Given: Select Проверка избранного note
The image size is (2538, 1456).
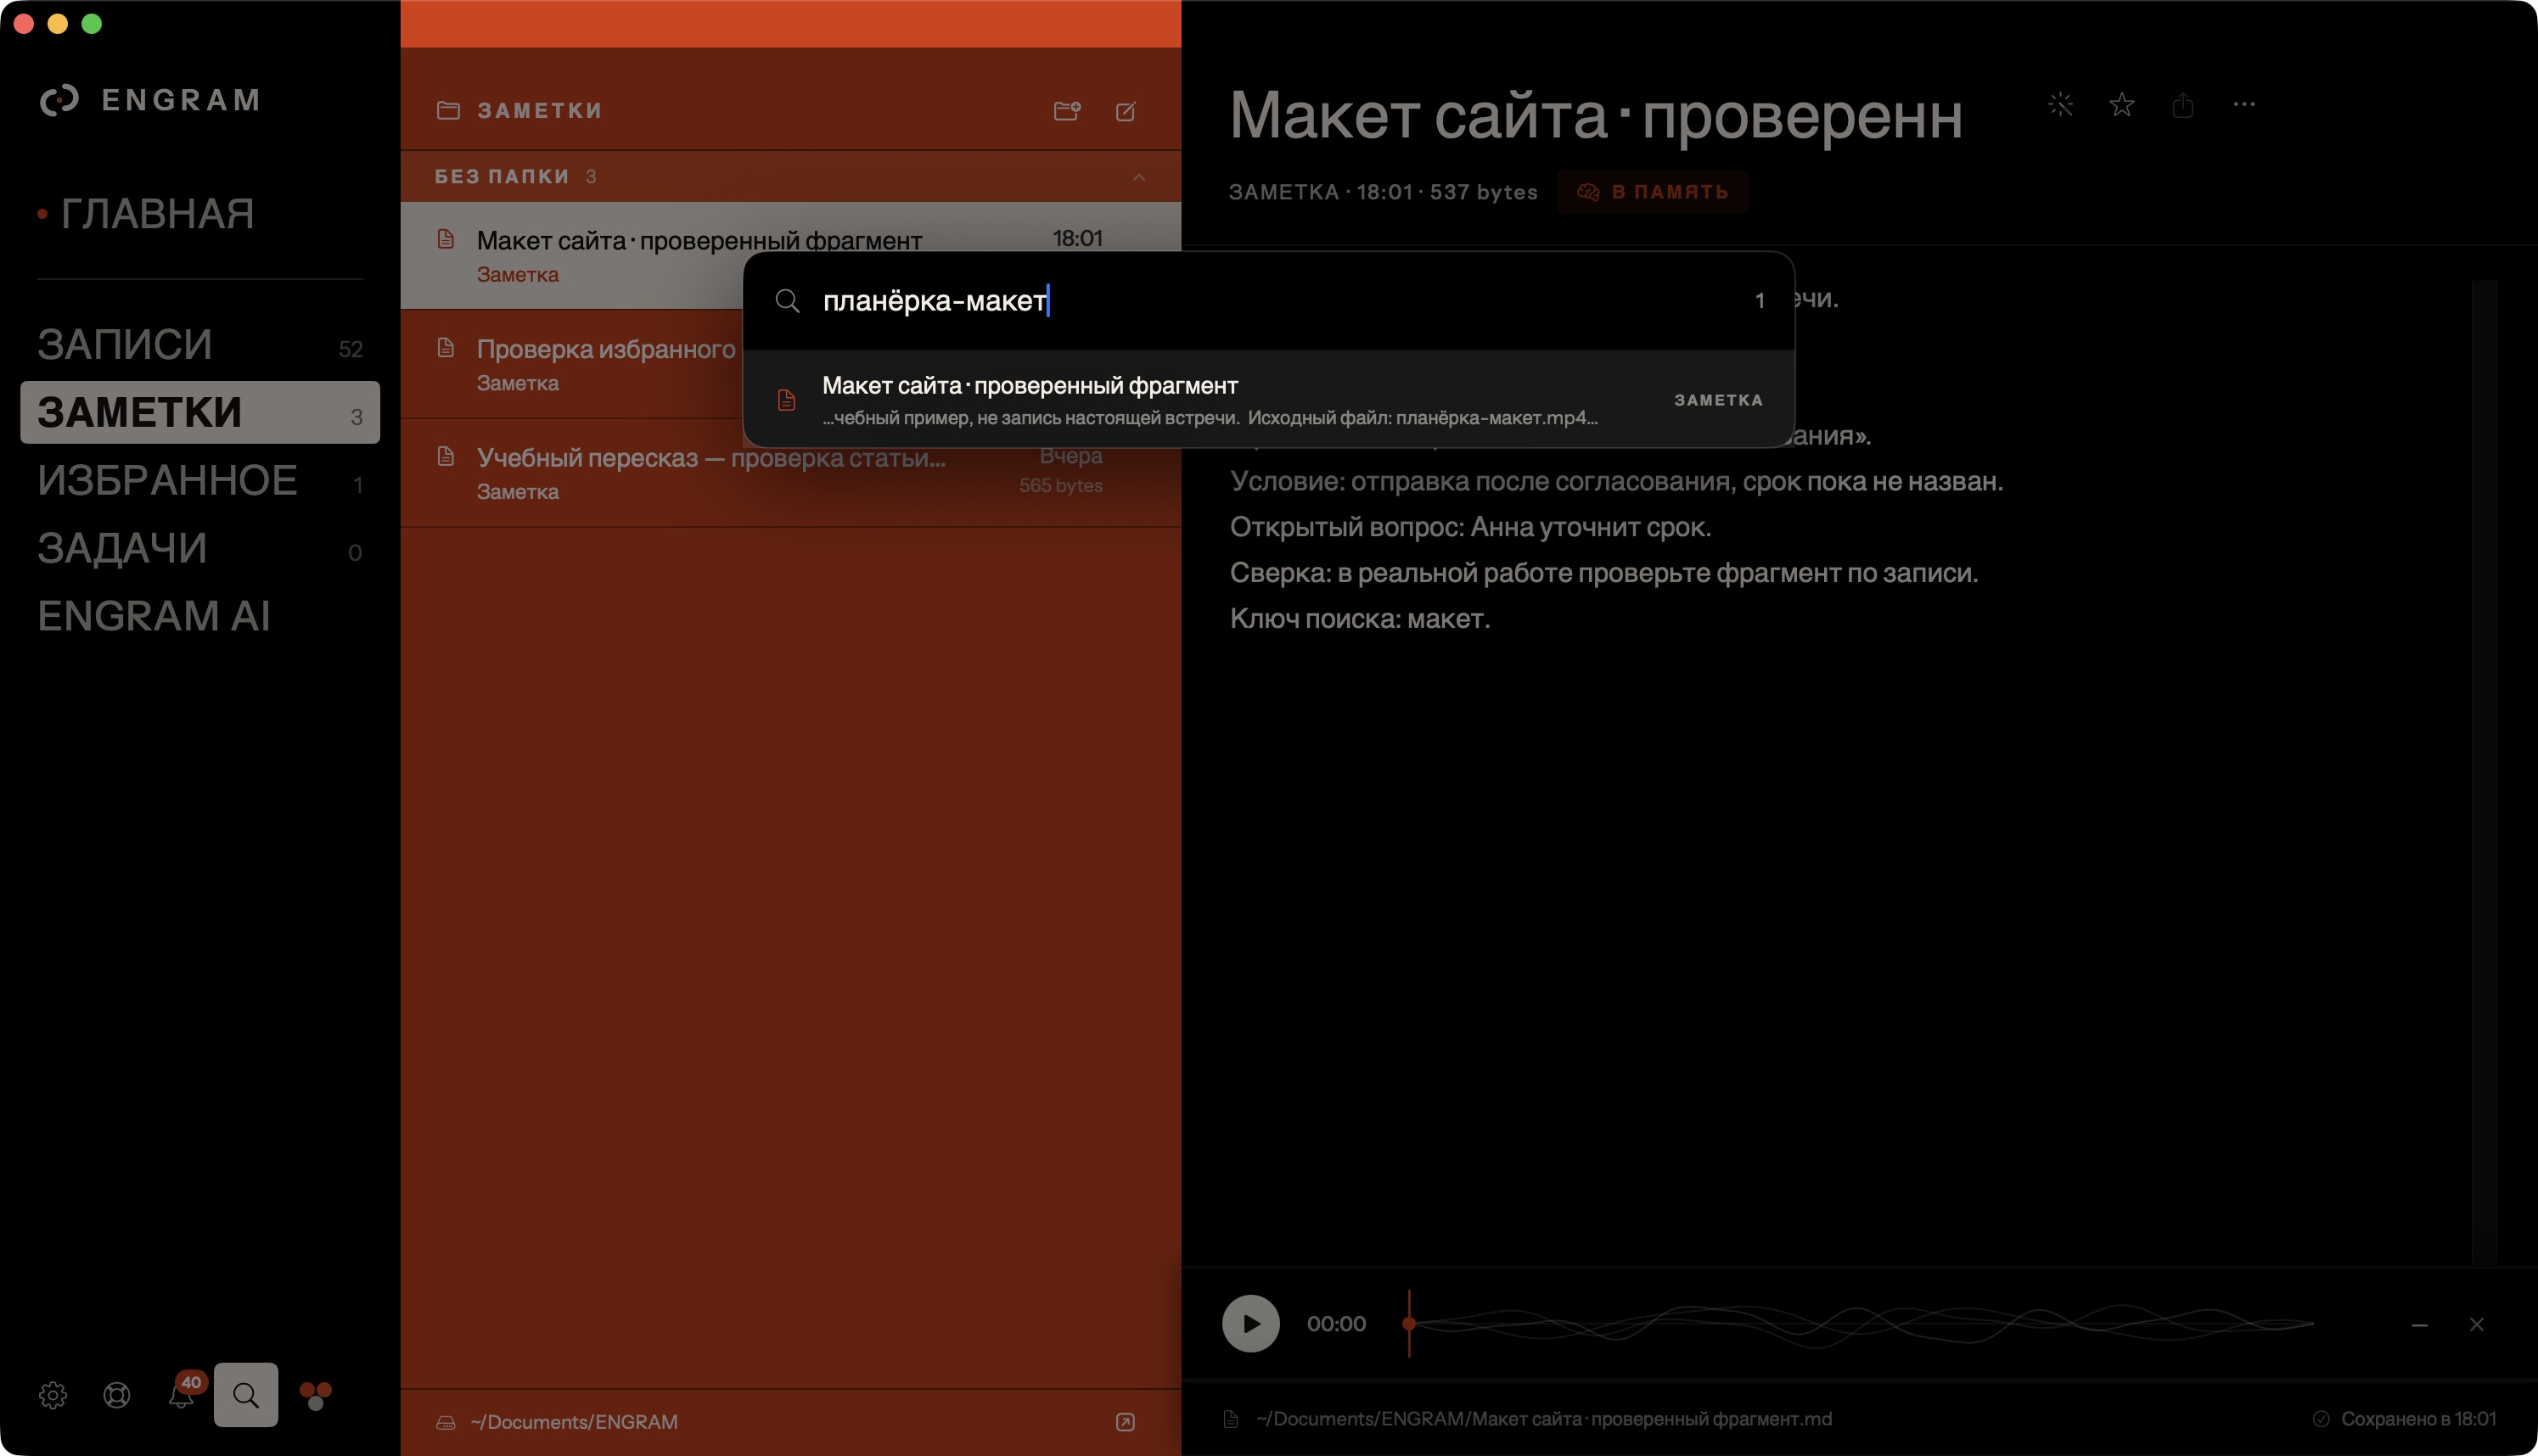Looking at the screenshot, I should point(790,364).
